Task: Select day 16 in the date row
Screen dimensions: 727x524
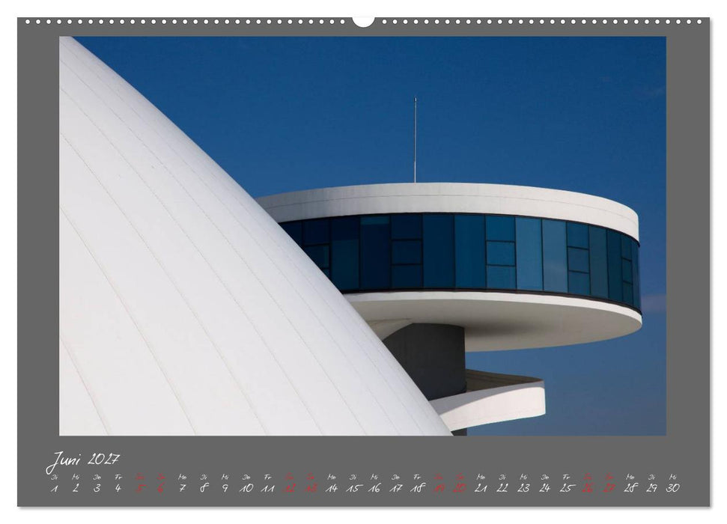Action: (374, 488)
